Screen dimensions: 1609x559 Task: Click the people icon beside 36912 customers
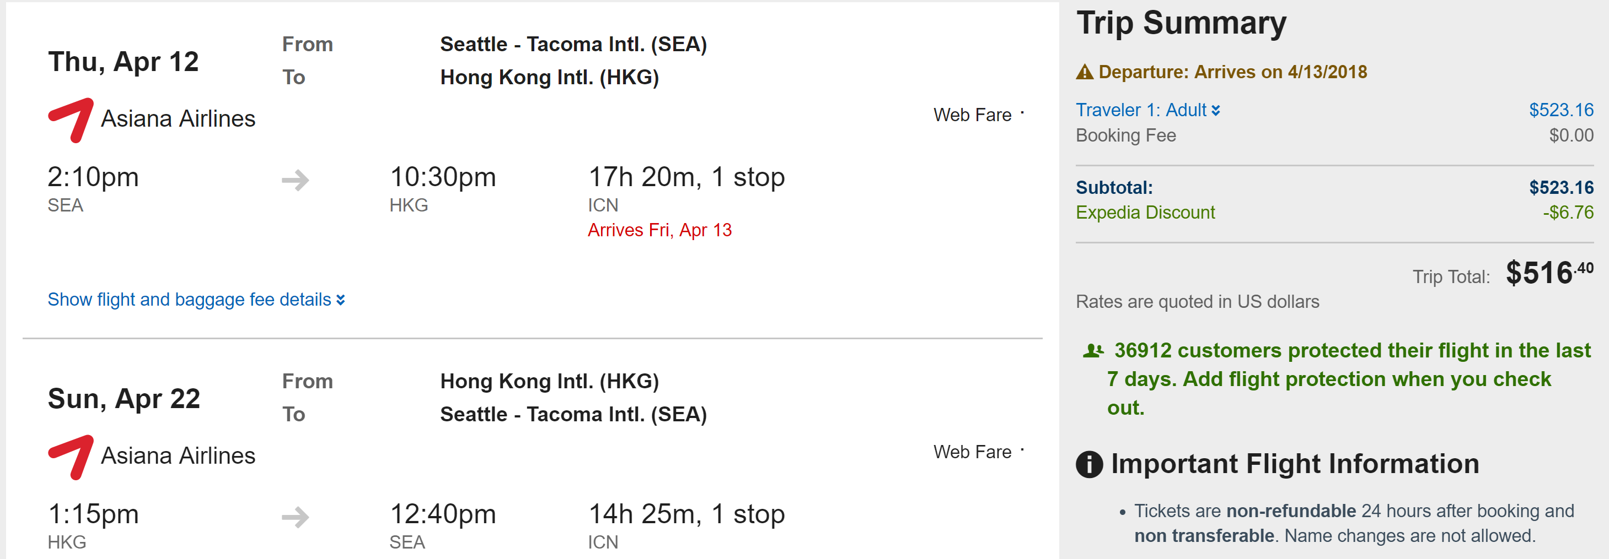(x=1092, y=351)
